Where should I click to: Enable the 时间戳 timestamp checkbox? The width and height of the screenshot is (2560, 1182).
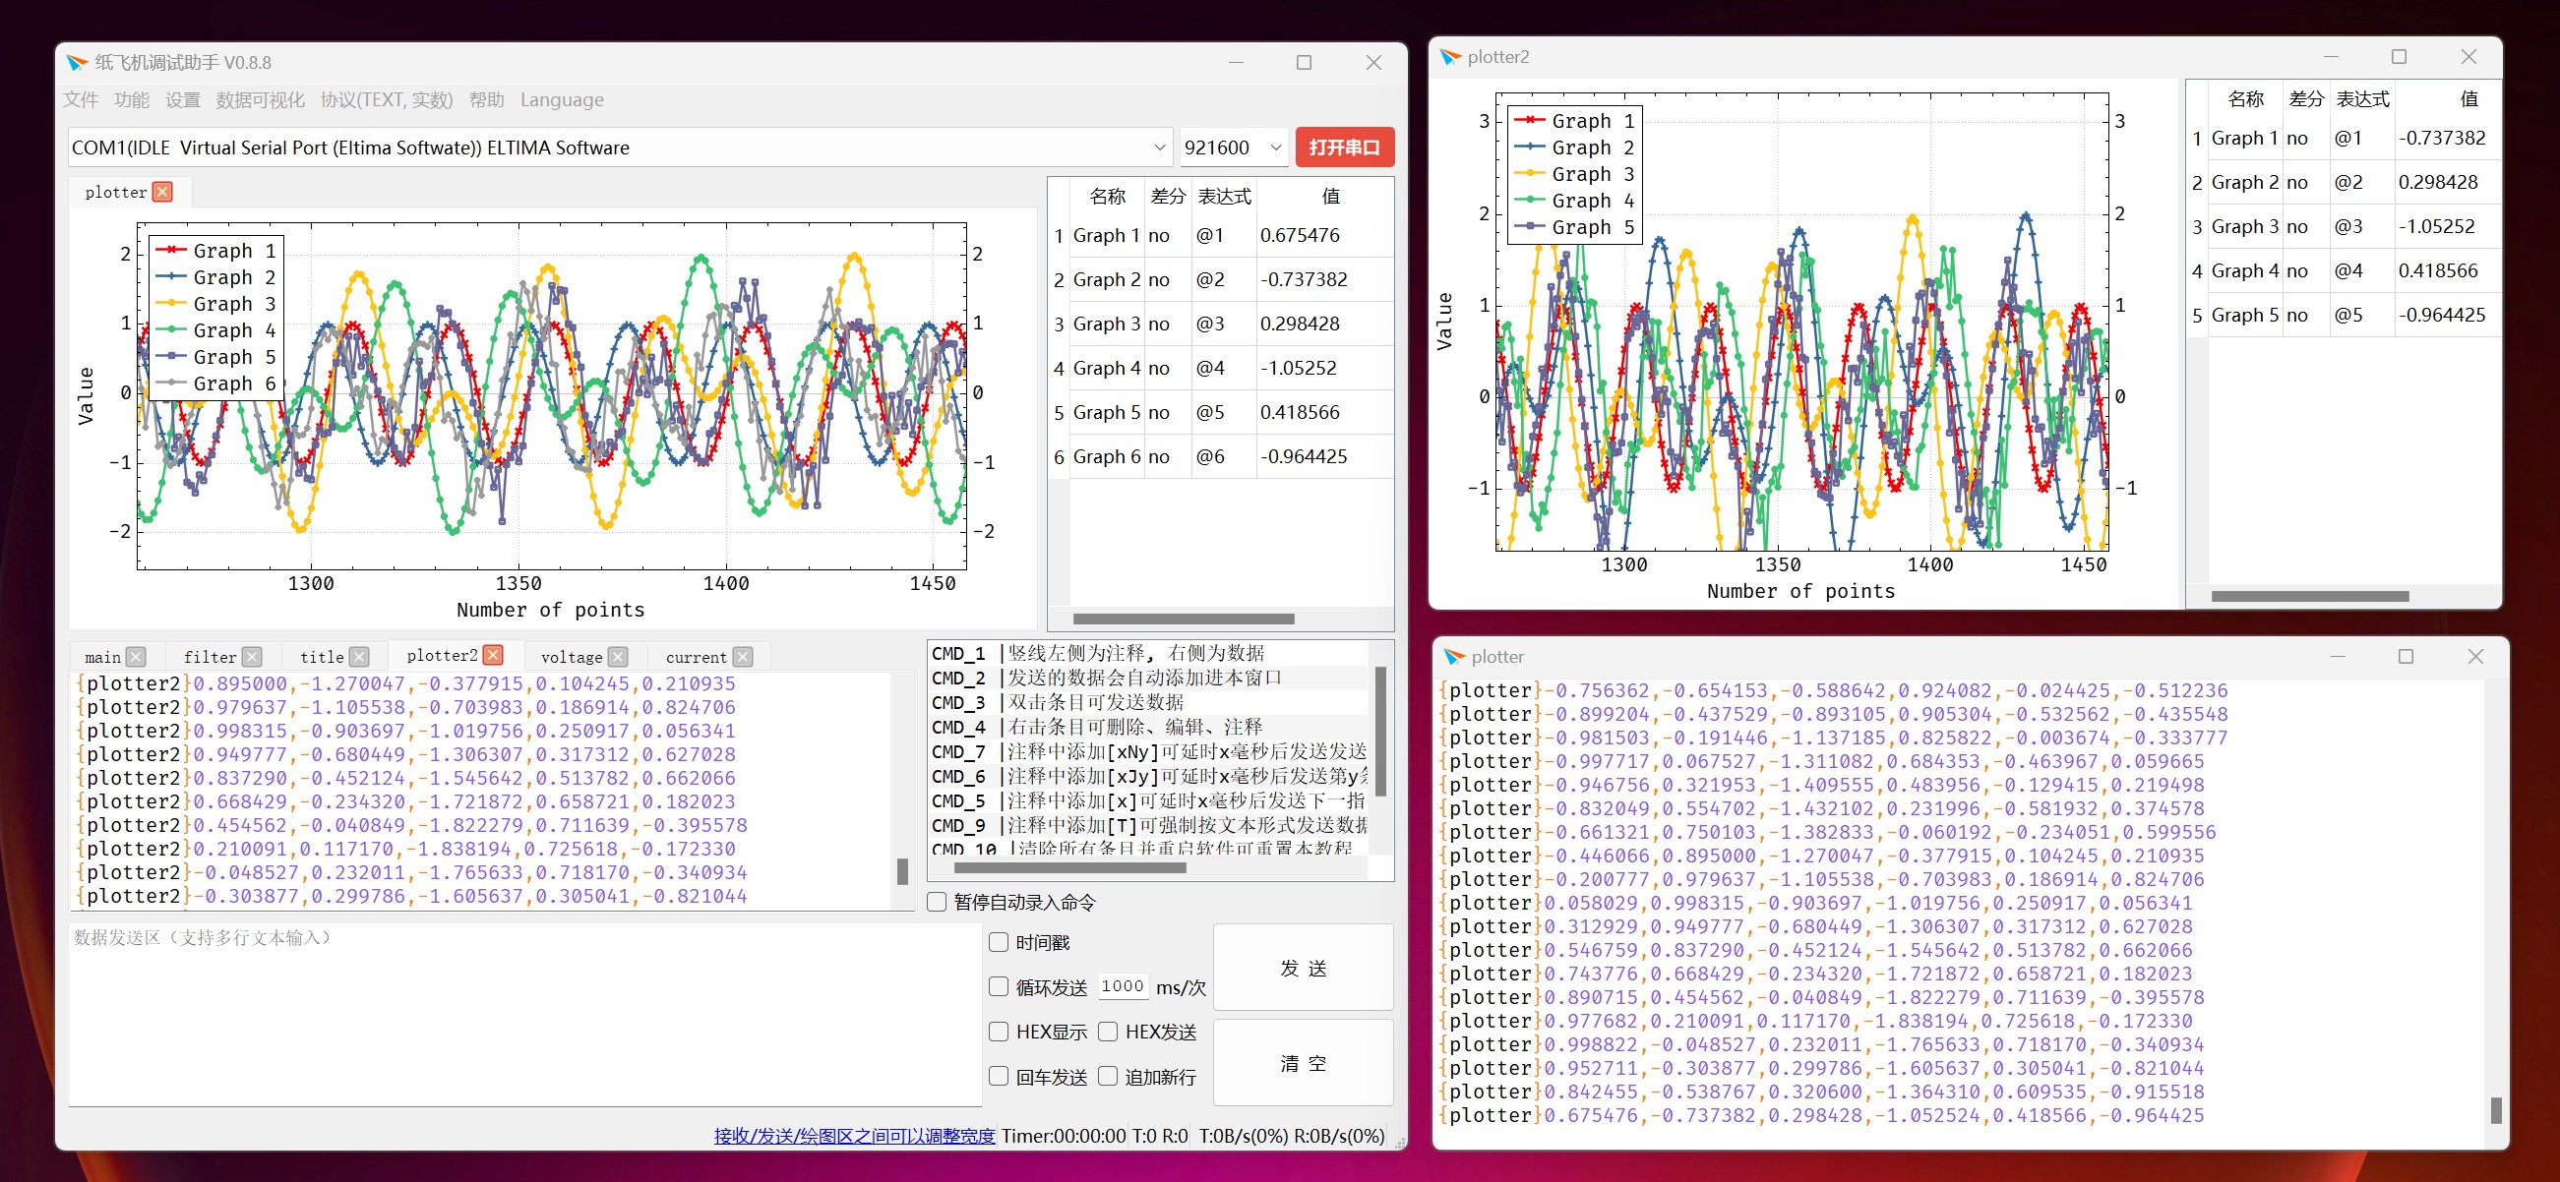(x=999, y=942)
